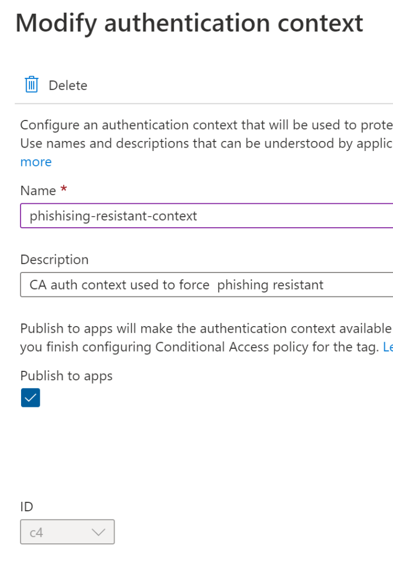Image resolution: width=393 pixels, height=566 pixels.
Task: Click the Description field label
Action: 54,260
